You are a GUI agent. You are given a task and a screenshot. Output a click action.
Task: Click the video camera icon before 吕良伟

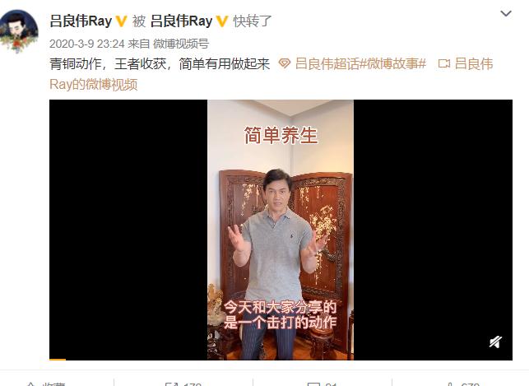(x=444, y=63)
